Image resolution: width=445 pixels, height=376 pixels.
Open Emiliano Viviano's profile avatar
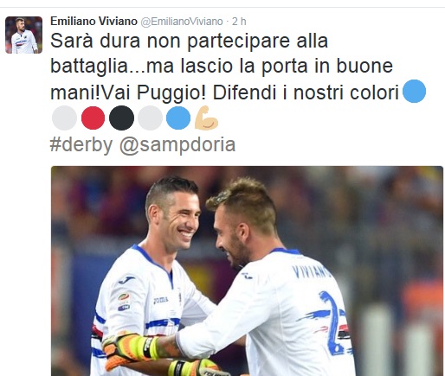(x=23, y=35)
